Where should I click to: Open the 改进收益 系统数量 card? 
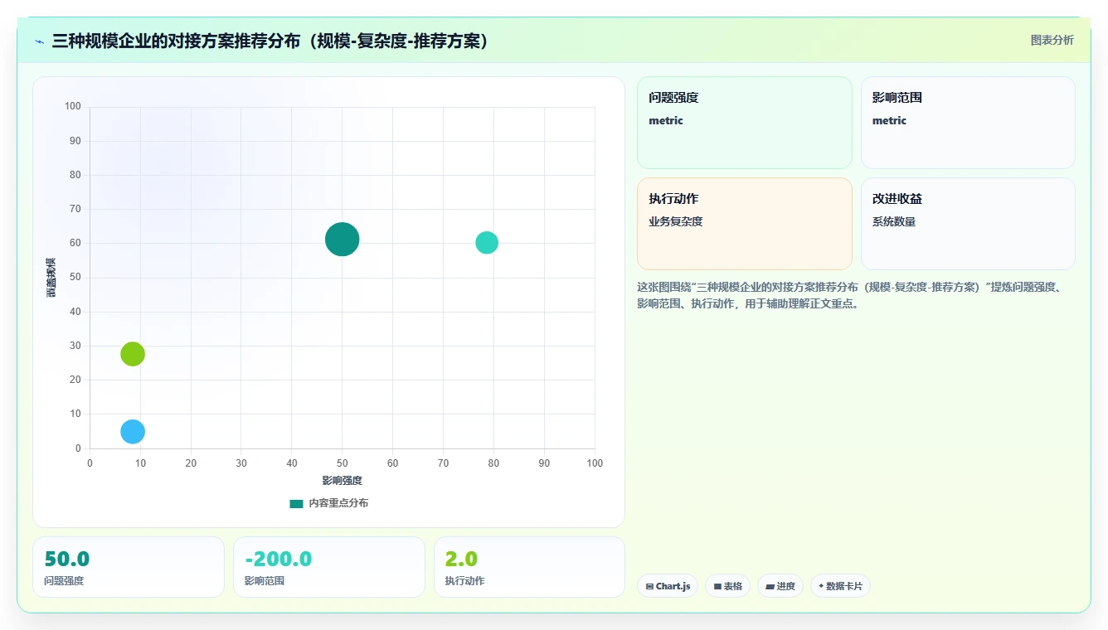[968, 224]
